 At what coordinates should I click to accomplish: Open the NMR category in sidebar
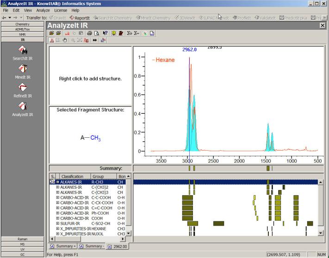pyautogui.click(x=23, y=34)
